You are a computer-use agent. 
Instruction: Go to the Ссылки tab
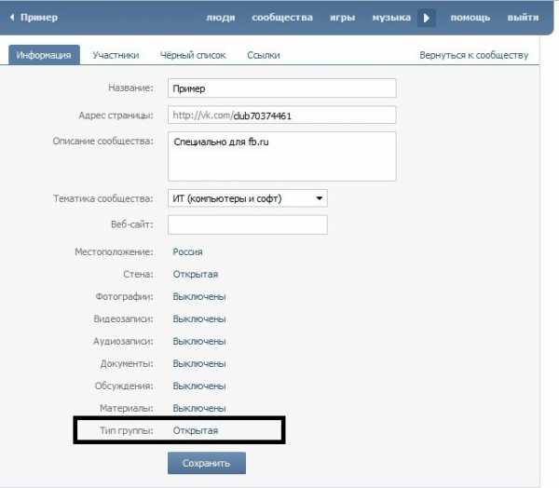[263, 55]
